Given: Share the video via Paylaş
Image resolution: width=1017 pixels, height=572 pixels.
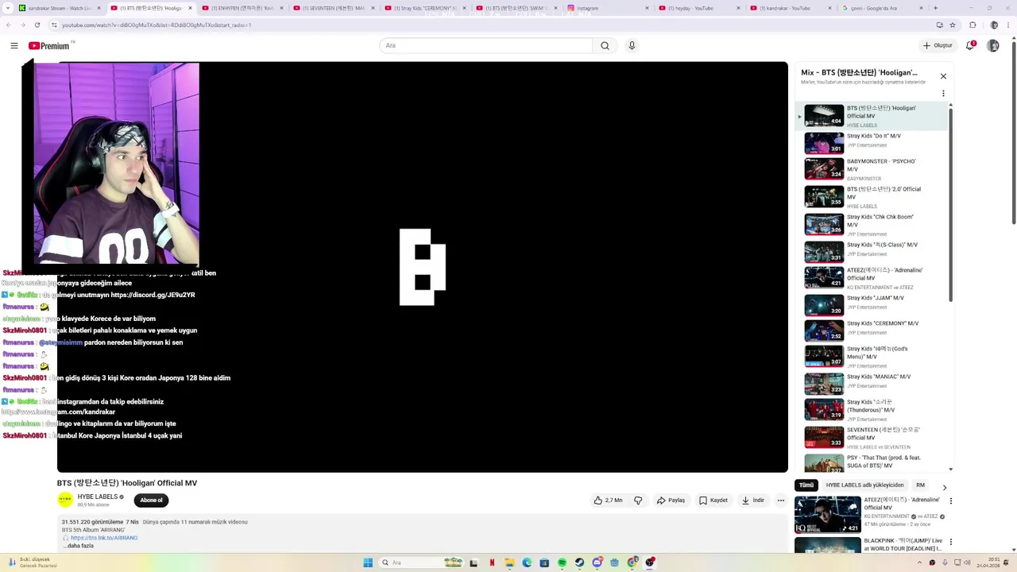Looking at the screenshot, I should (671, 500).
